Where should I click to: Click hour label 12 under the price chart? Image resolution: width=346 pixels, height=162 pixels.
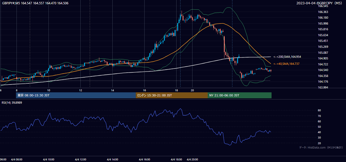point(81,90)
